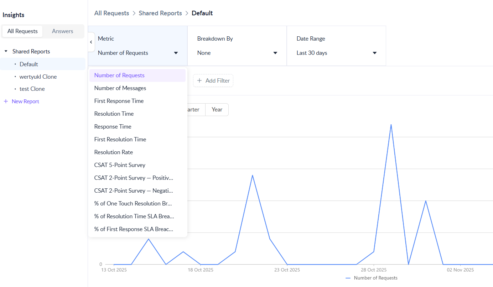This screenshot has height=287, width=493.
Task: Open the Breakdown By dropdown
Action: (237, 53)
